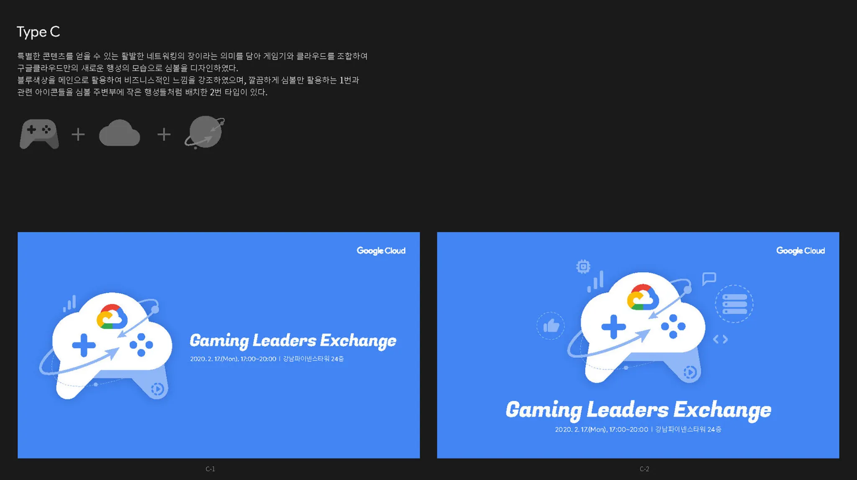857x480 pixels.
Task: Click the thumbs-up icon in C-2 banner
Action: [551, 325]
